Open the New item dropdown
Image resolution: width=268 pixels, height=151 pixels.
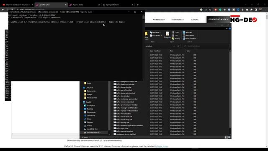pos(155,32)
